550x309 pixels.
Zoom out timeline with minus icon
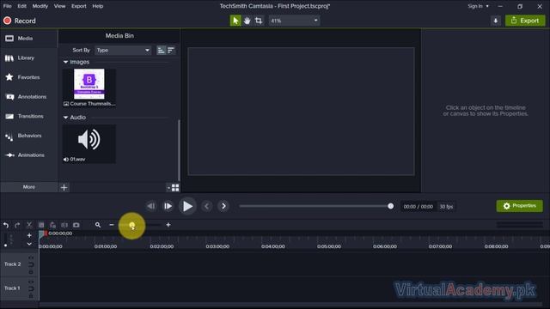pyautogui.click(x=112, y=225)
